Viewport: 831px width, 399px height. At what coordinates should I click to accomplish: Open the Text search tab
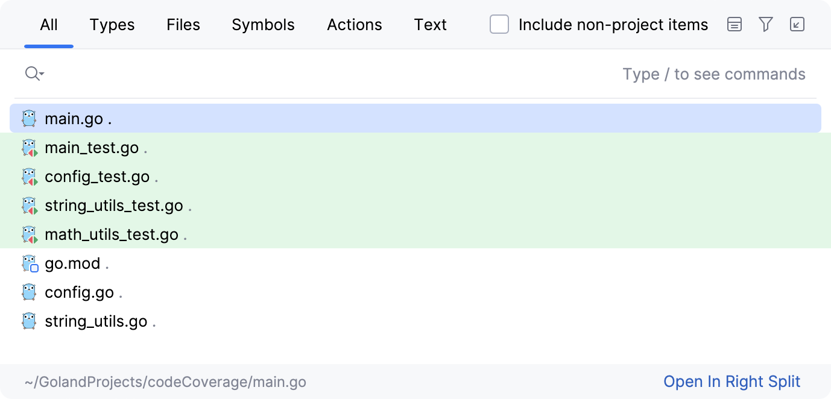tap(430, 25)
